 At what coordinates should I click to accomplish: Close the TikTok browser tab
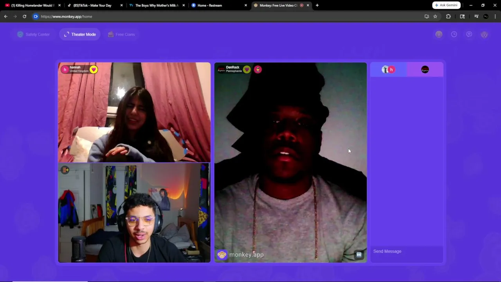click(x=121, y=5)
